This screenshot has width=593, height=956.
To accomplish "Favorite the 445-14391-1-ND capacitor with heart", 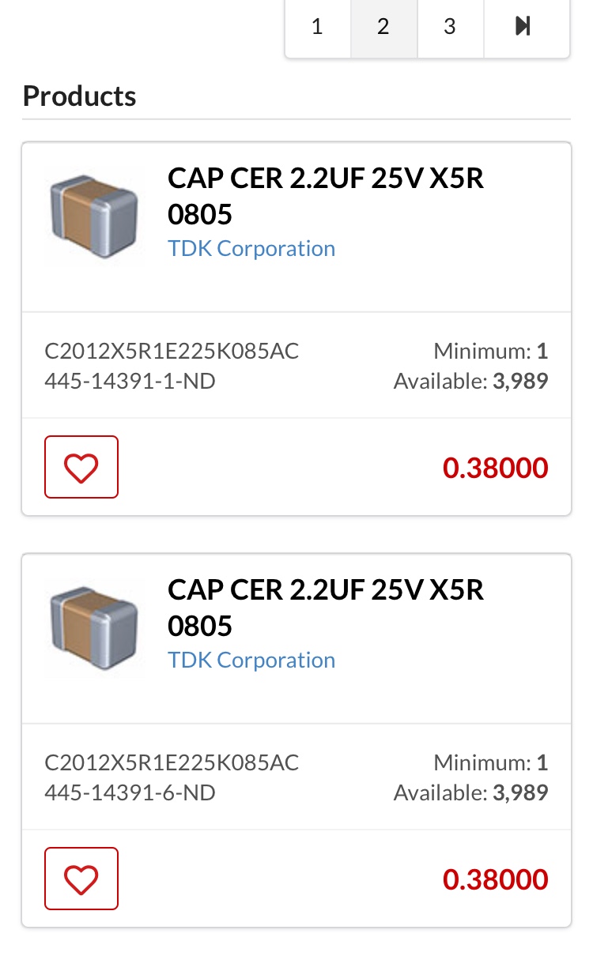I will point(81,467).
